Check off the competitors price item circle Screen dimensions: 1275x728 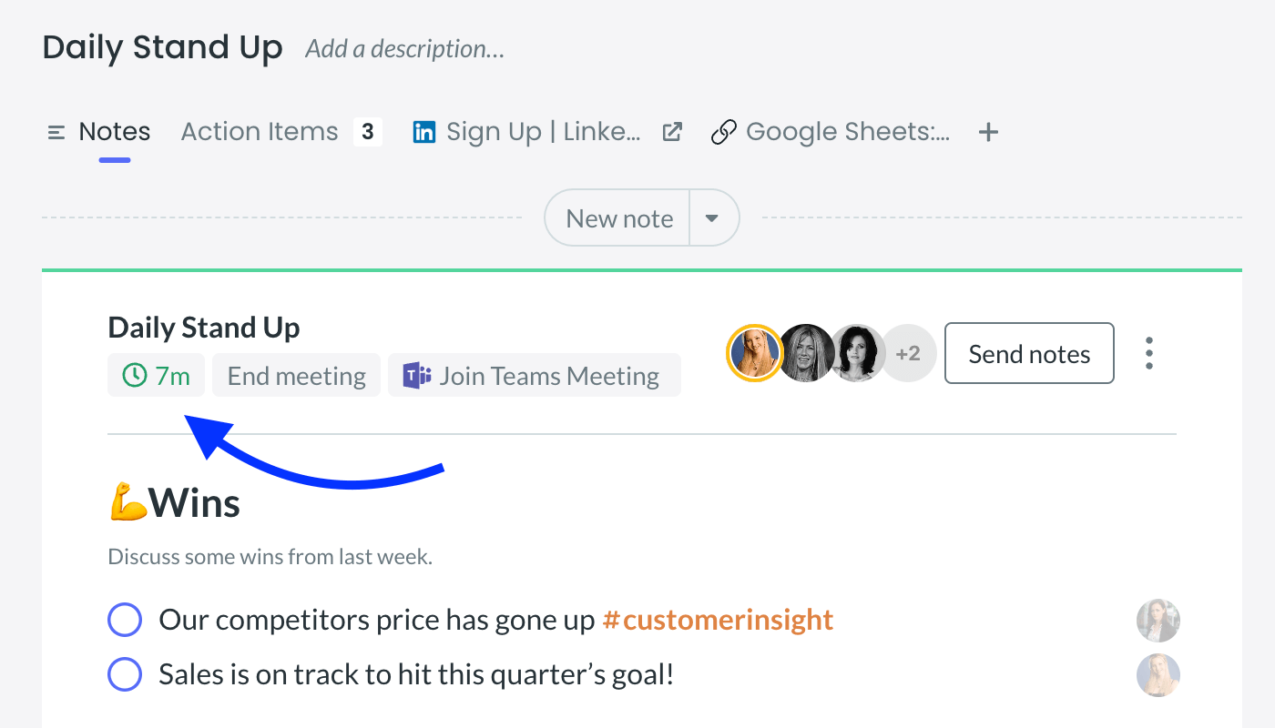(x=125, y=620)
